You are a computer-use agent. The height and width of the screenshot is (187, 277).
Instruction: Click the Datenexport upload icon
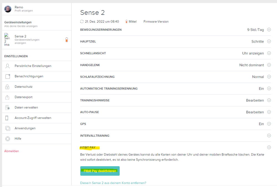(x=7, y=97)
